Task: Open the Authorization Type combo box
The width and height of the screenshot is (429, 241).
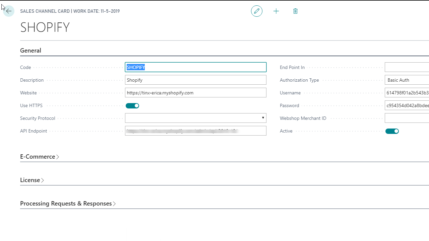Action: click(407, 80)
